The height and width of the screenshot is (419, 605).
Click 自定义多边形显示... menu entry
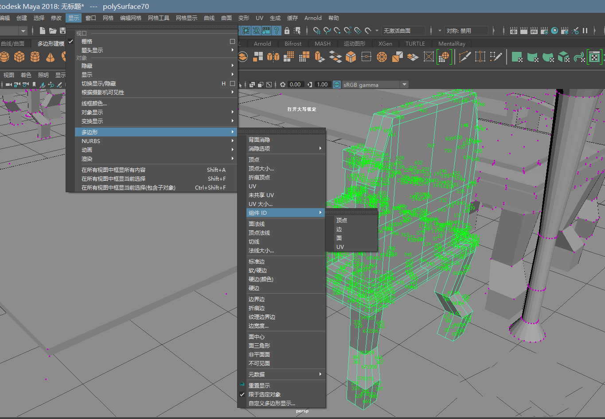pos(272,403)
